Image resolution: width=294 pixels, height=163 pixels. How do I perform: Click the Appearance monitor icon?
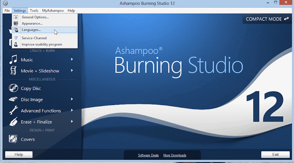coord(16,23)
